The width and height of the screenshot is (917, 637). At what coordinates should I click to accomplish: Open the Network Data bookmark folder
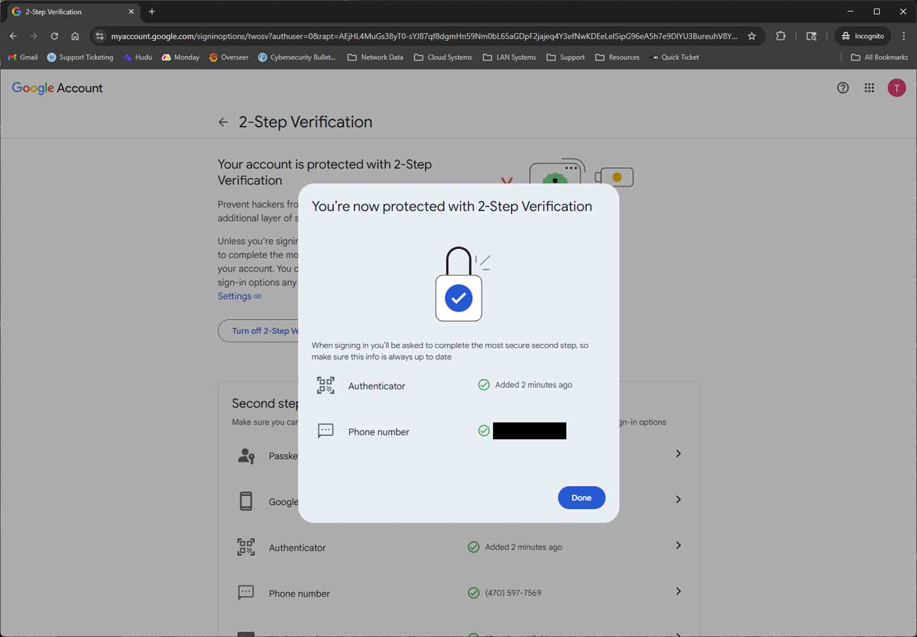[375, 57]
